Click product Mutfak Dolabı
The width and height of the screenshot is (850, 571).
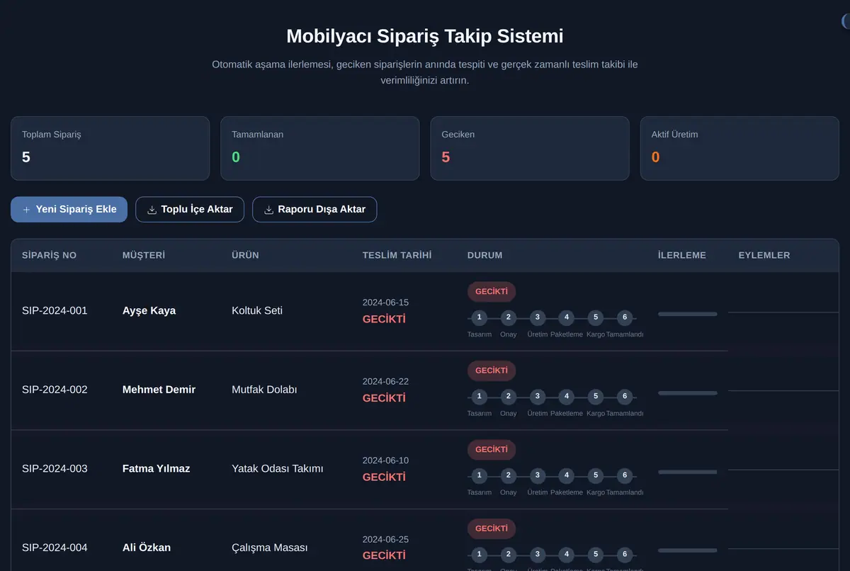(264, 390)
